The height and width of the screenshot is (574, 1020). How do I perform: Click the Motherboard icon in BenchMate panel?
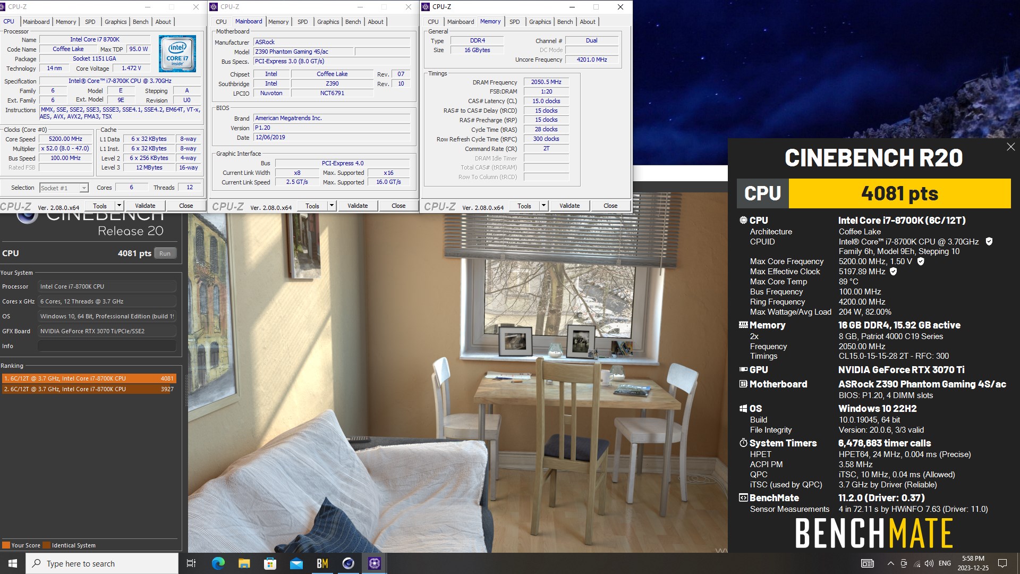(743, 384)
